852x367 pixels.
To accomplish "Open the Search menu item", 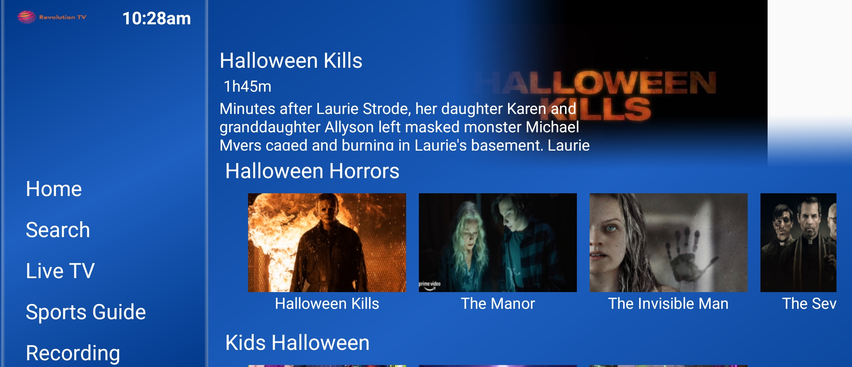I will point(58,230).
